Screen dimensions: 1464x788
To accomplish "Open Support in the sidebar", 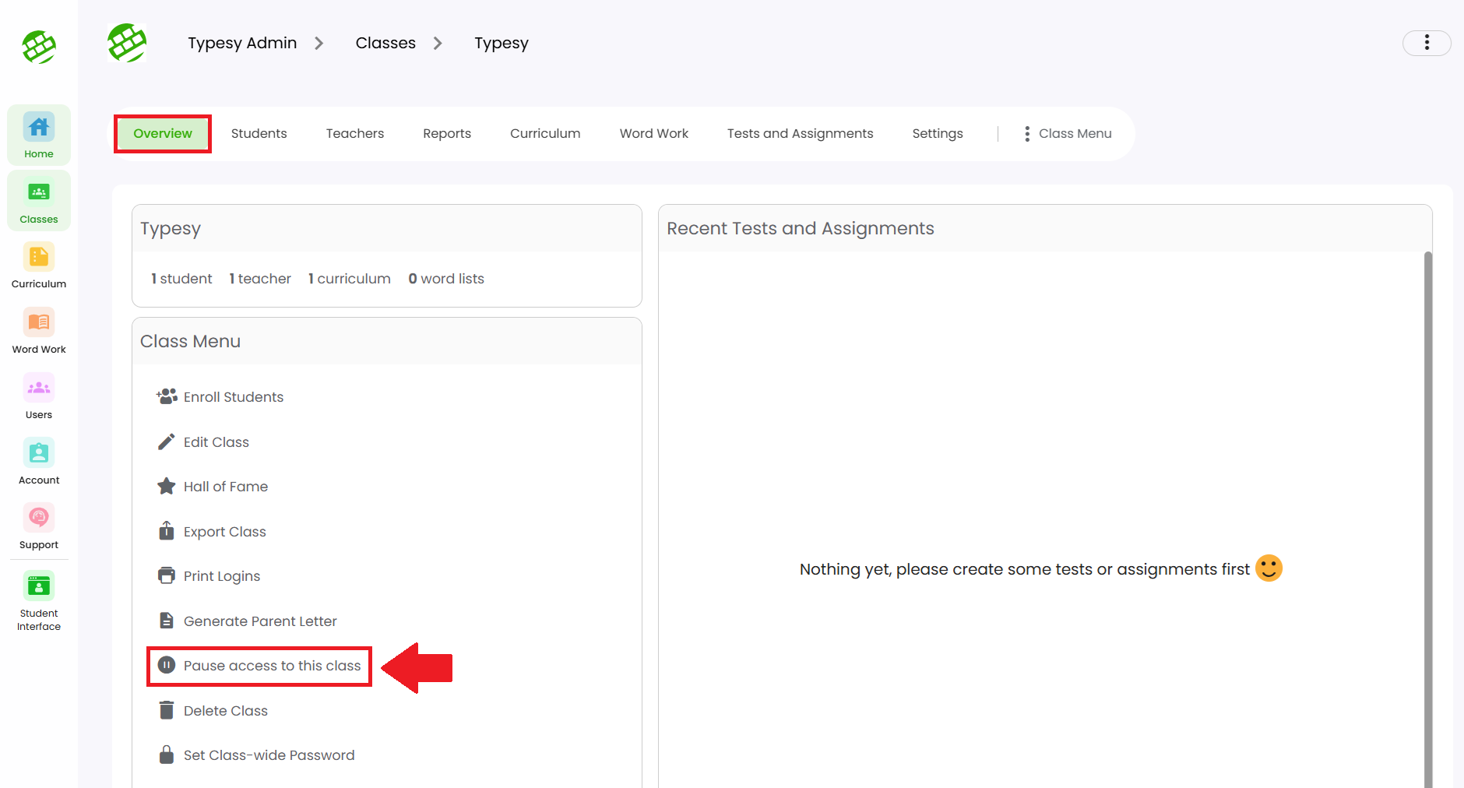I will (39, 526).
